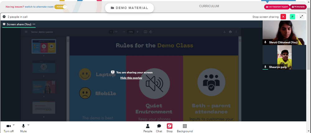Open Background effects

pos(185,128)
